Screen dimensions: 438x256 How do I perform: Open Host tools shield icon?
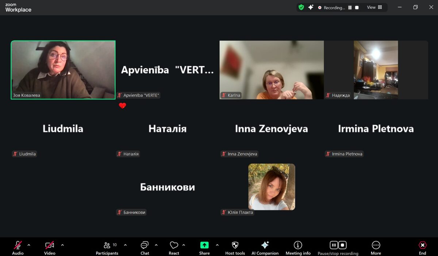point(235,245)
